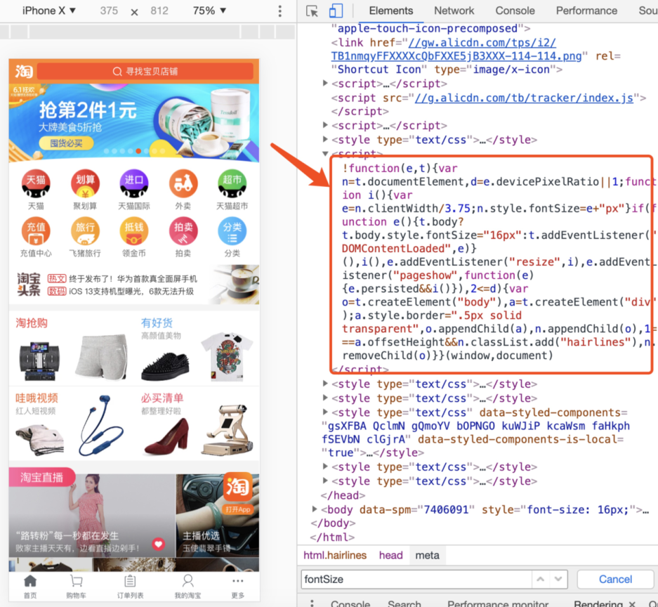Image resolution: width=658 pixels, height=607 pixels.
Task: Tap the 哇哦视频 section heading
Action: coord(37,398)
